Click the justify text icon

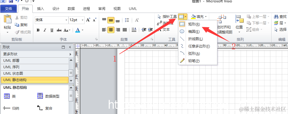125,30
